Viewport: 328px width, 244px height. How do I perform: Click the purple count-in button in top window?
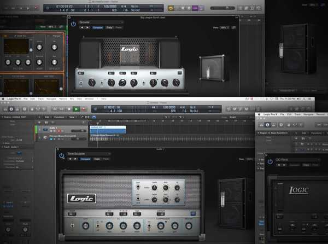tap(195, 8)
